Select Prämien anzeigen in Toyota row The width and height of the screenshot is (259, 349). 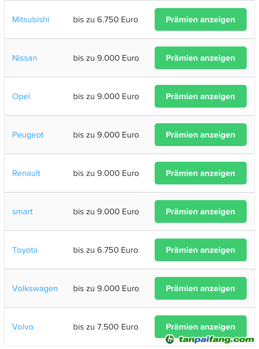tap(201, 250)
